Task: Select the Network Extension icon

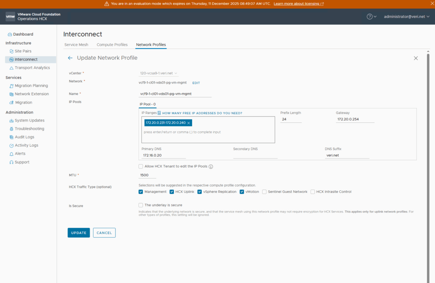Action: click(x=11, y=94)
